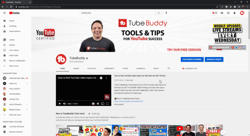
Task: Click in the YouTube search field
Action: coord(117,13)
